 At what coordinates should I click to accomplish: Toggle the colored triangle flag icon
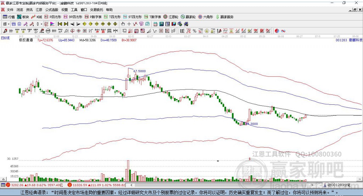[x=52, y=24]
